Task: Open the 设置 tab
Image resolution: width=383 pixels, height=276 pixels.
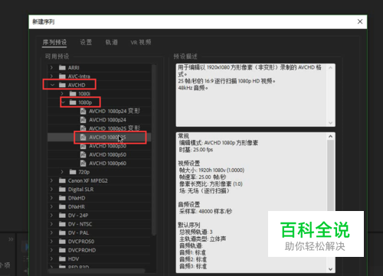Action: [86, 42]
